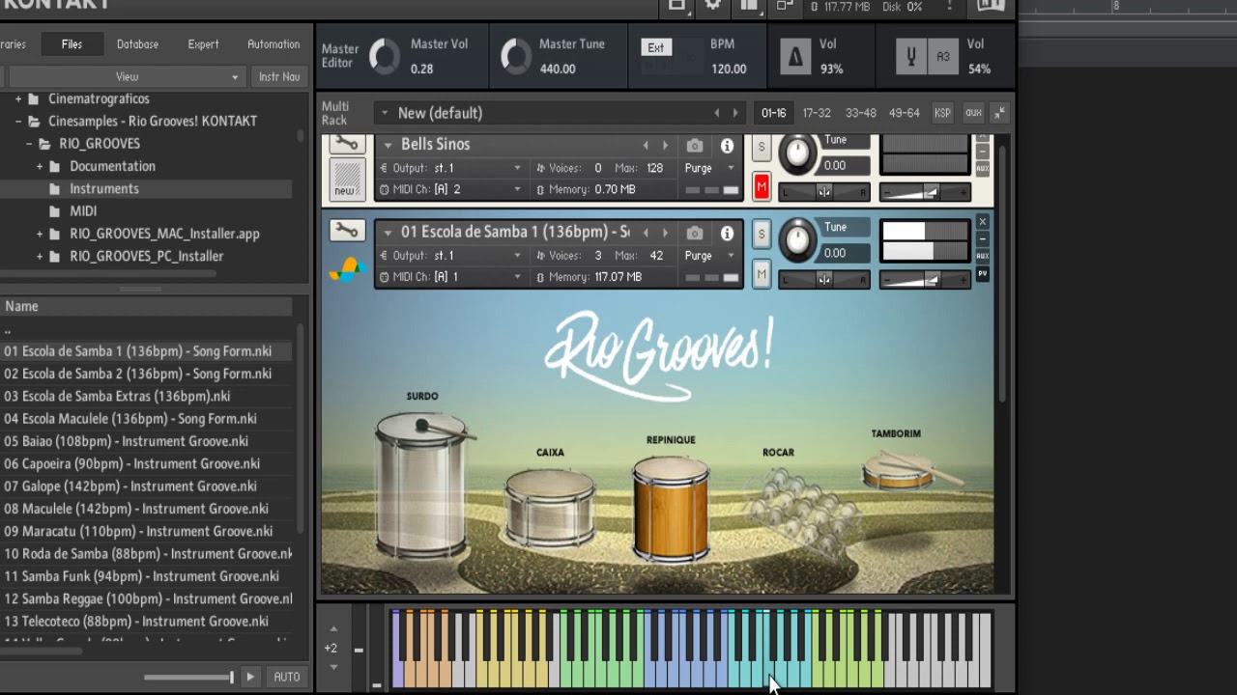Toggle Ext external sync button
1237x695 pixels.
656,47
